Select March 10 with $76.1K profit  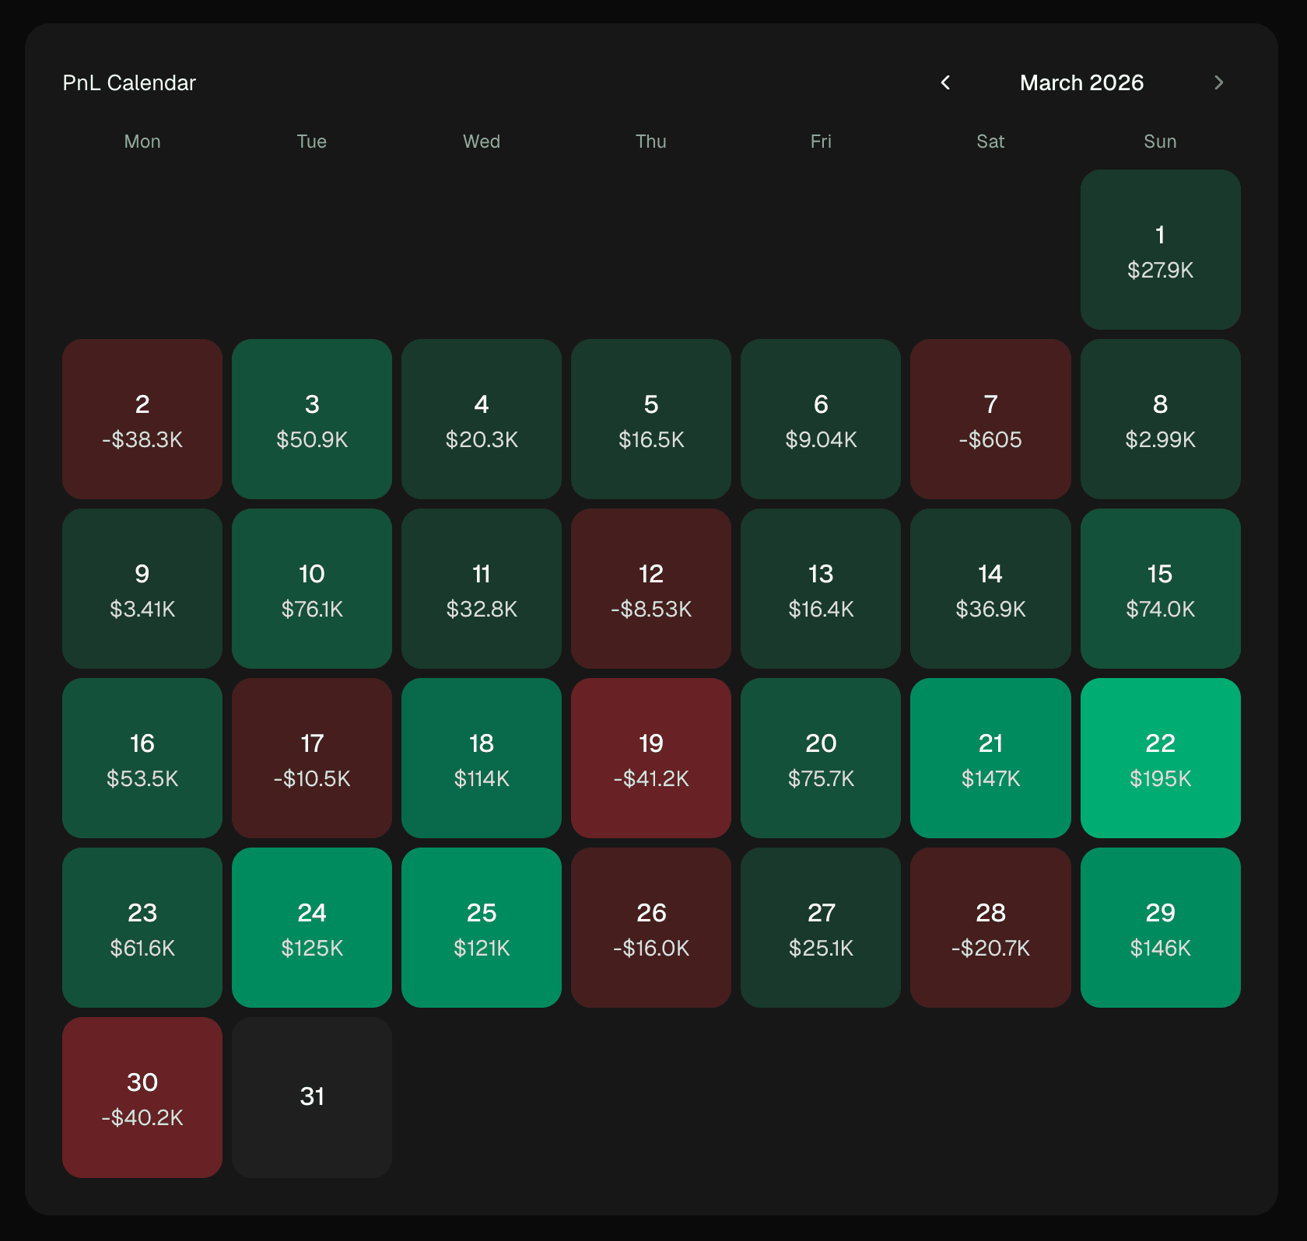[311, 589]
